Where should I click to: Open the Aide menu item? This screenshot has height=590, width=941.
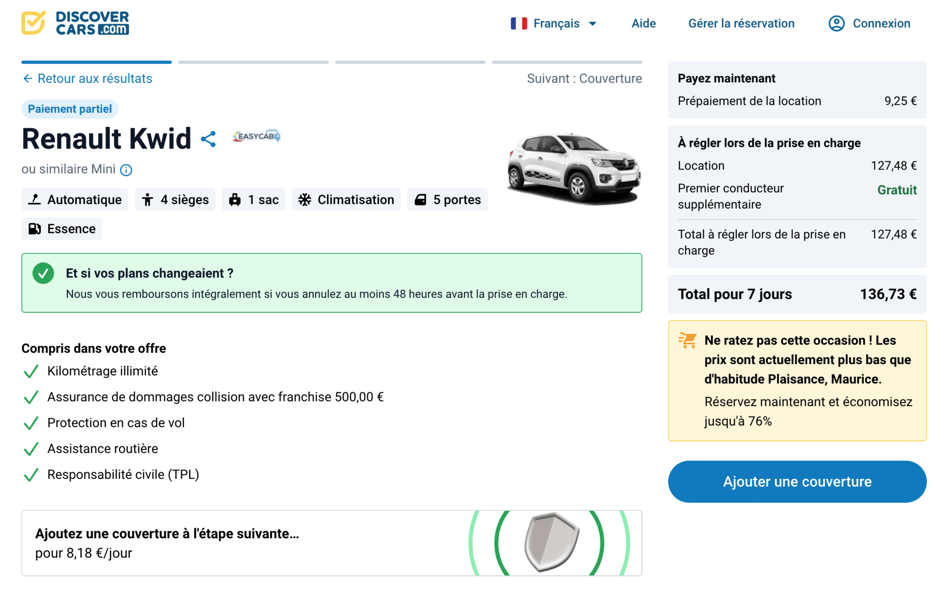[643, 23]
